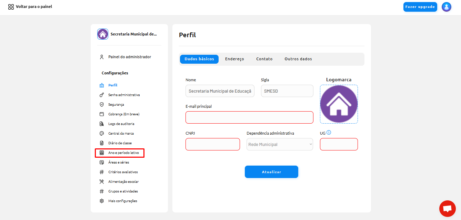Click the Perfil building icon
This screenshot has width=461, height=220.
coord(102,85)
